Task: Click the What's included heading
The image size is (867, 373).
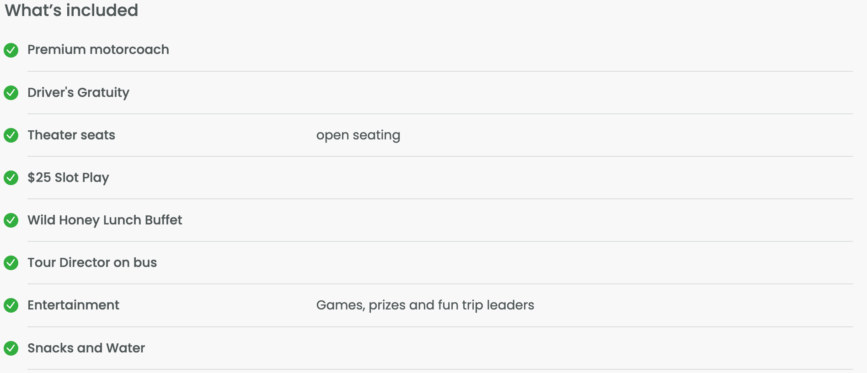Action: coord(71,10)
